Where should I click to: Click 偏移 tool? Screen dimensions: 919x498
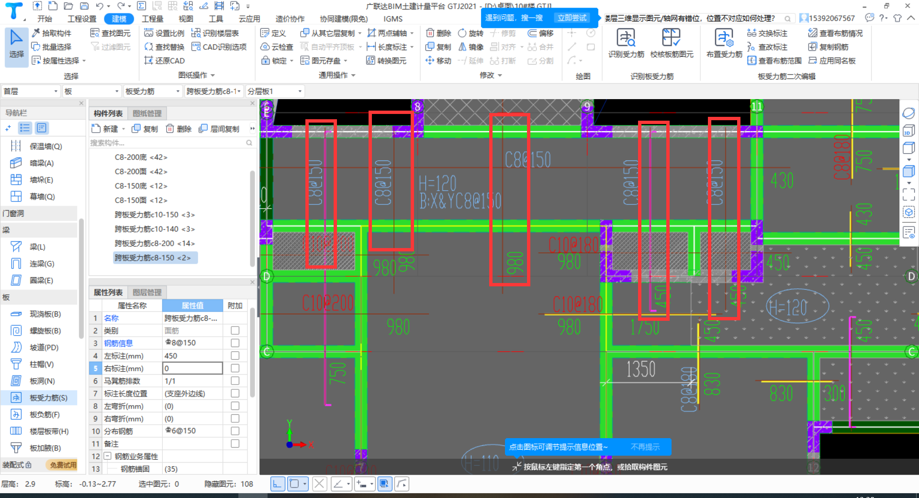pyautogui.click(x=541, y=33)
